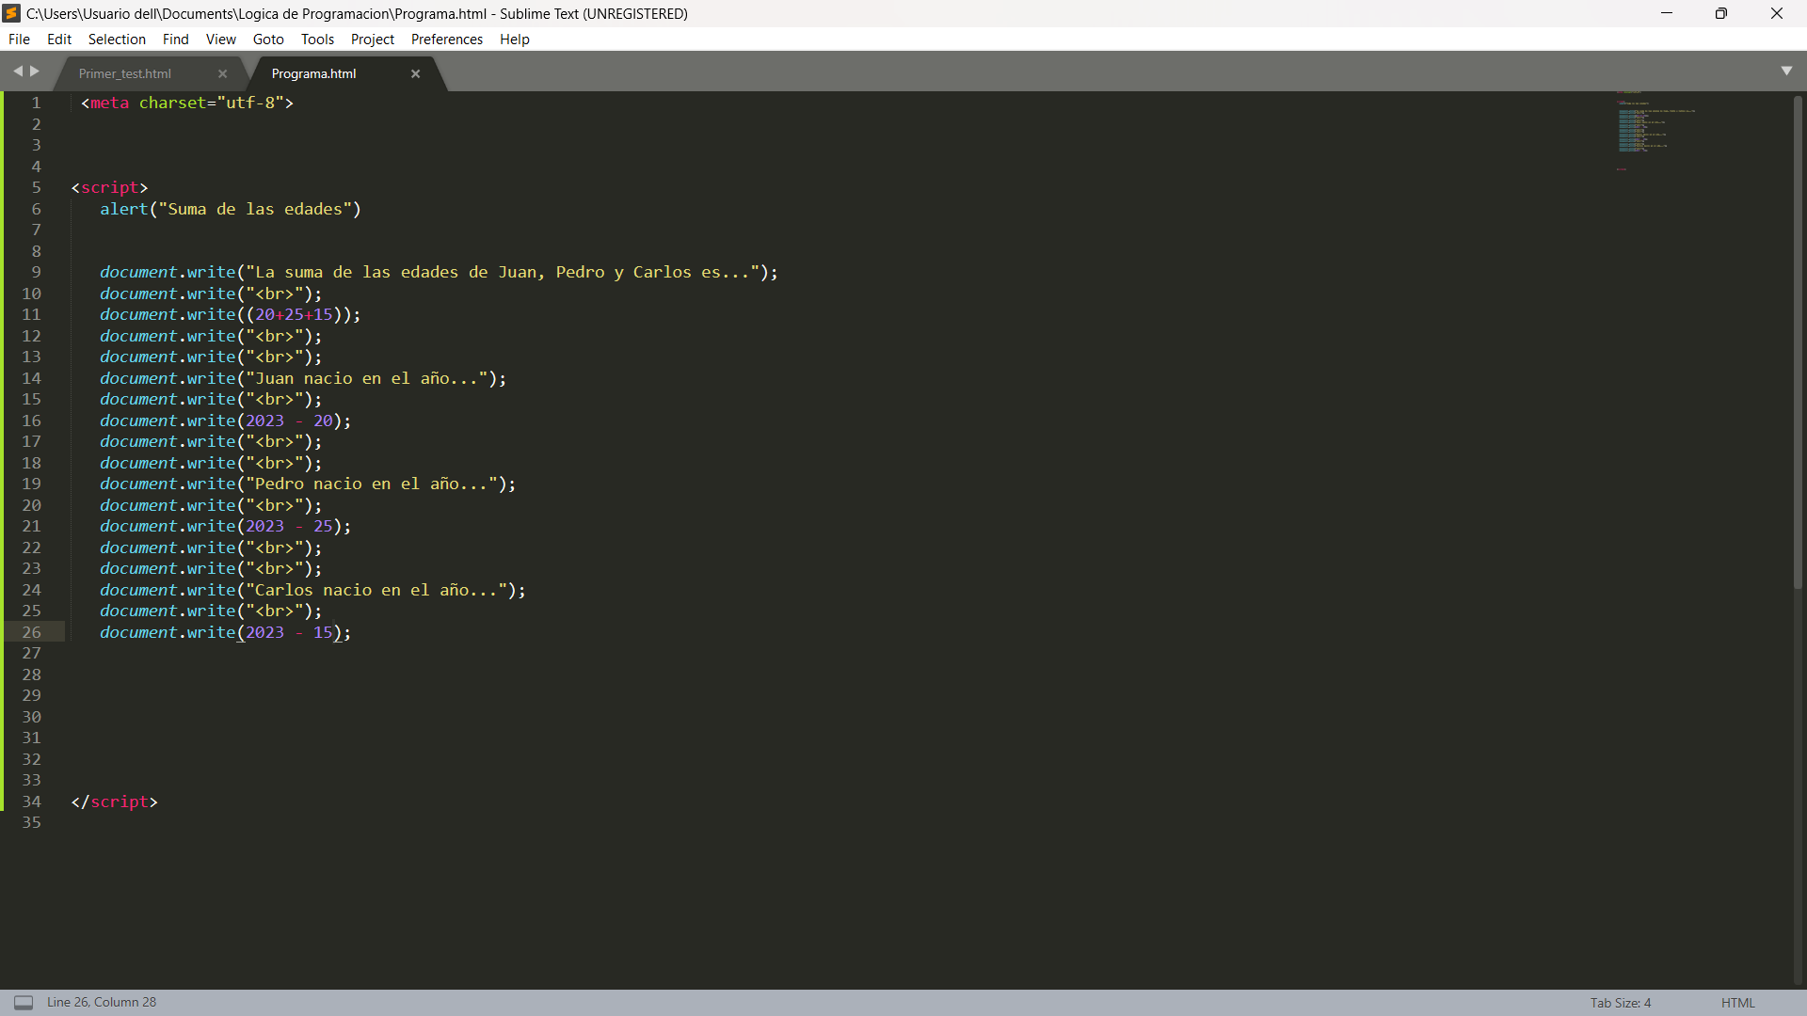This screenshot has height=1016, width=1807.
Task: Click the back tab navigation arrow
Action: [x=17, y=71]
